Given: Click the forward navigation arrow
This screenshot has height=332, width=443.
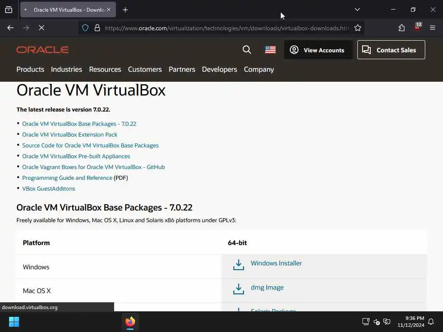Looking at the screenshot, I should click(26, 28).
